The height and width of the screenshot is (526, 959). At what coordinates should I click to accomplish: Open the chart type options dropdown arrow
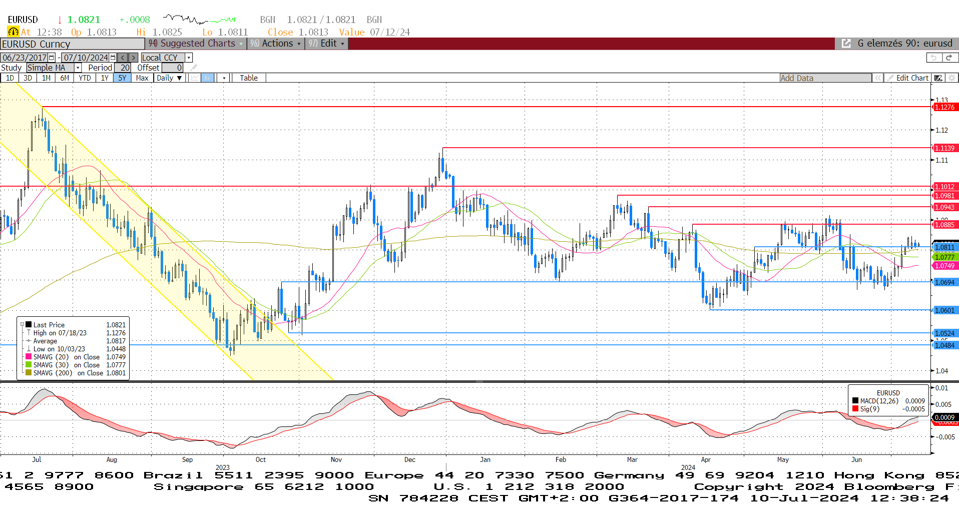coord(224,78)
